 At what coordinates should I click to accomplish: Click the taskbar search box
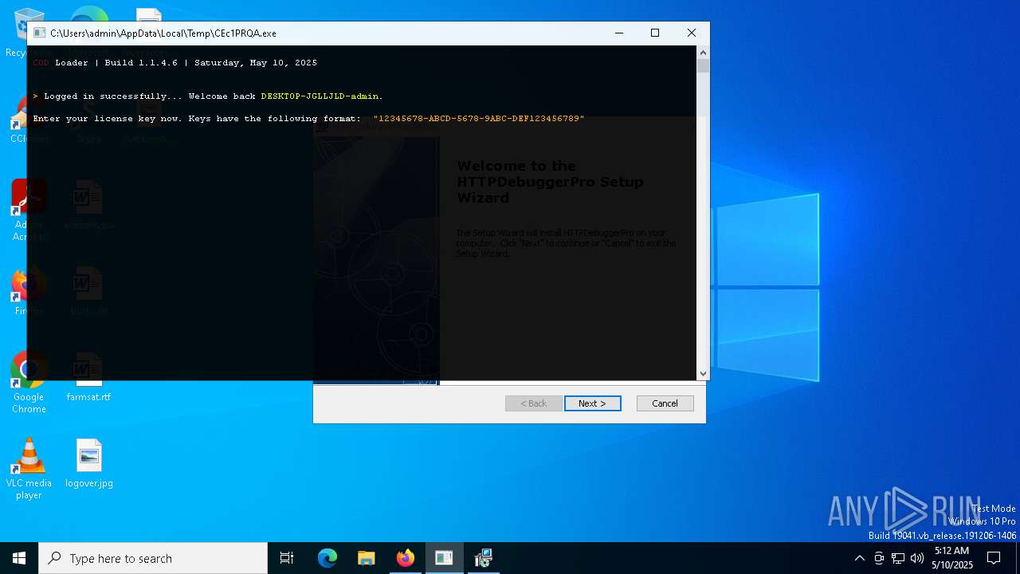click(153, 558)
